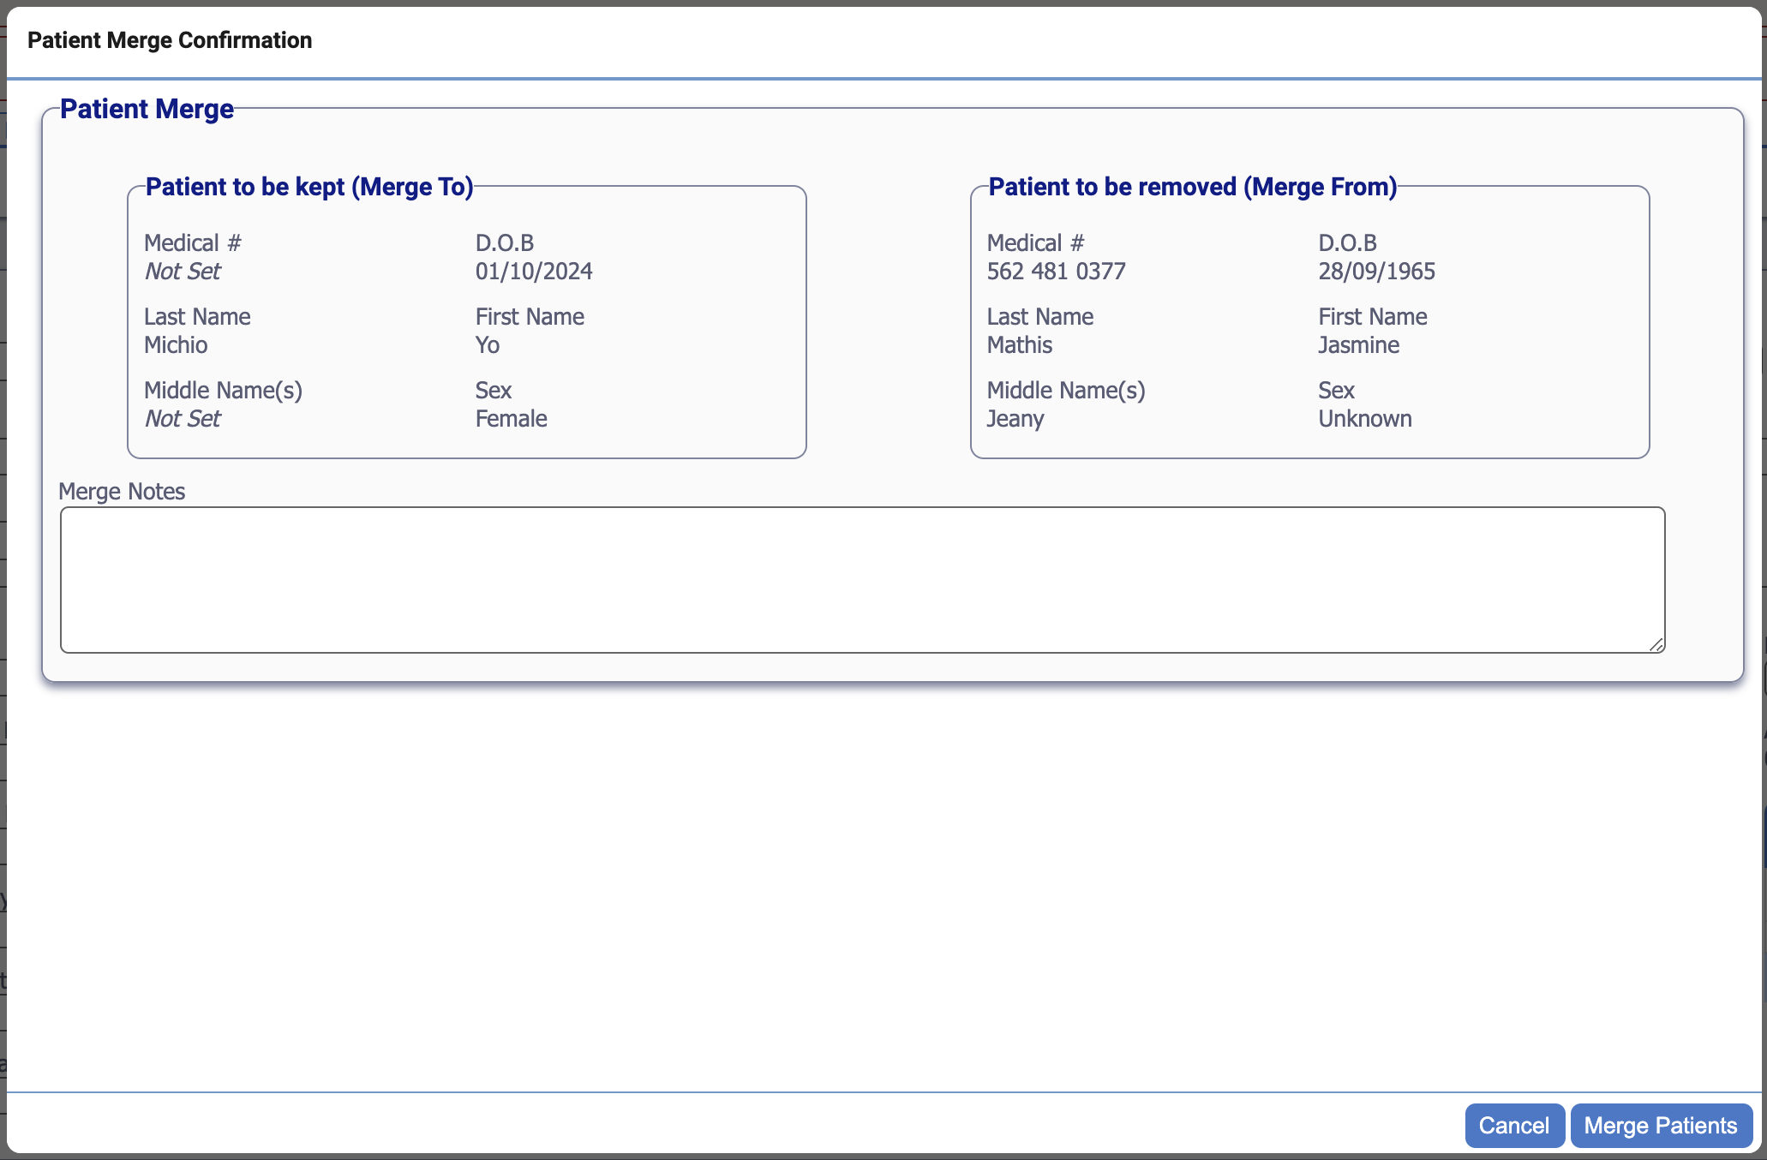This screenshot has height=1160, width=1767.
Task: Click the Not Set Medical # text
Action: [x=182, y=271]
